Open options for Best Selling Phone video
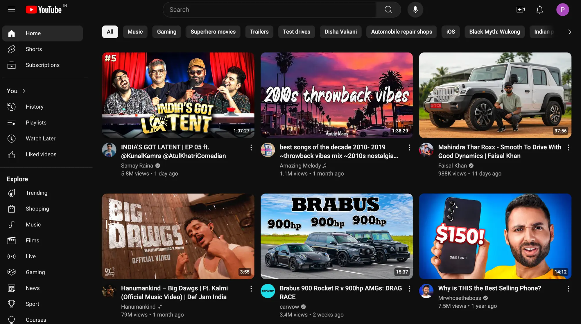The image size is (581, 324). click(568, 289)
